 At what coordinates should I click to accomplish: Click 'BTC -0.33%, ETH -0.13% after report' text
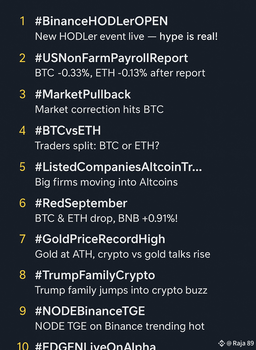120,73
